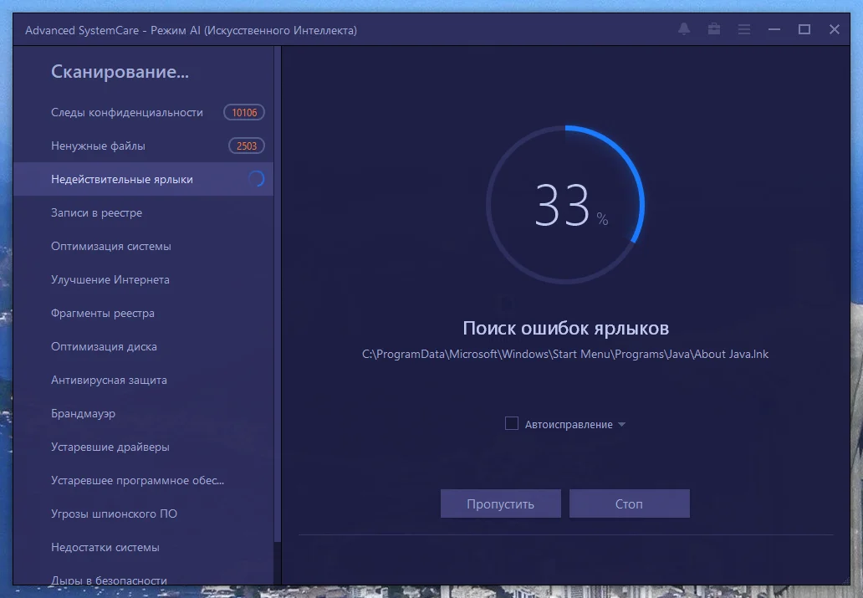The width and height of the screenshot is (863, 598).
Task: Click the Пропустить button
Action: coord(500,503)
